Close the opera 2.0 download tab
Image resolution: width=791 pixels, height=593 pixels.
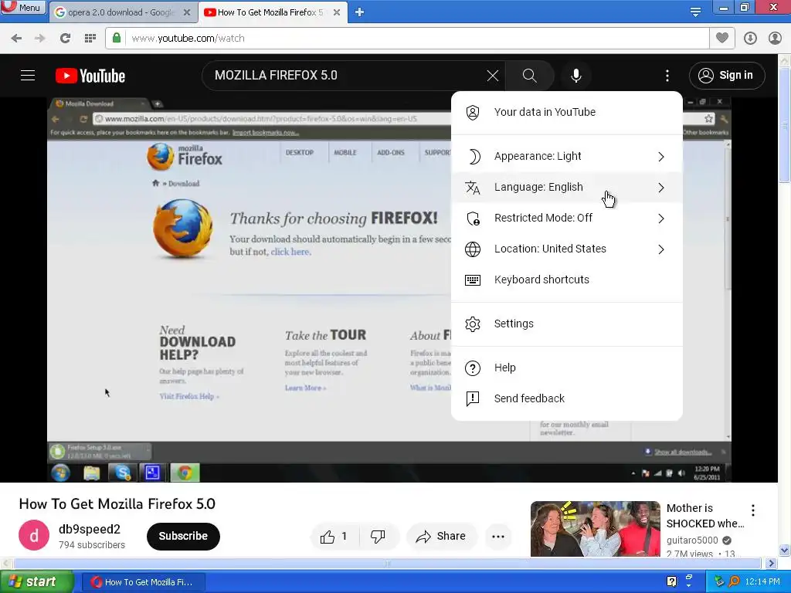187,12
